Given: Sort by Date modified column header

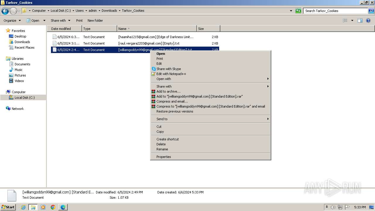Looking at the screenshot, I should [64, 29].
